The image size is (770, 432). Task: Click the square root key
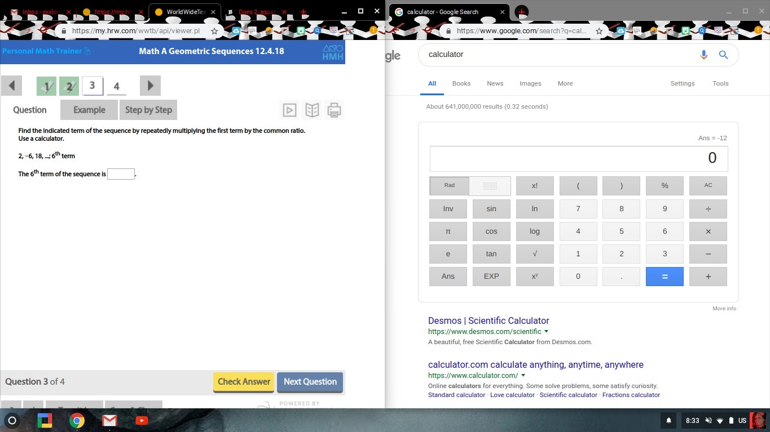coord(535,253)
